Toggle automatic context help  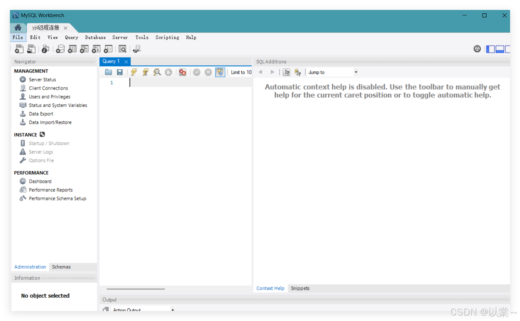coord(298,72)
